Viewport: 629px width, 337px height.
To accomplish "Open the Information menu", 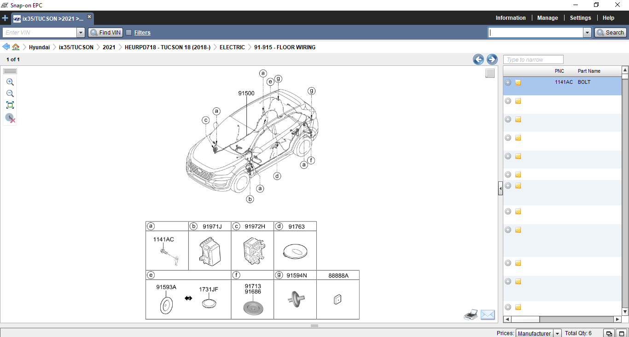I will pyautogui.click(x=510, y=18).
